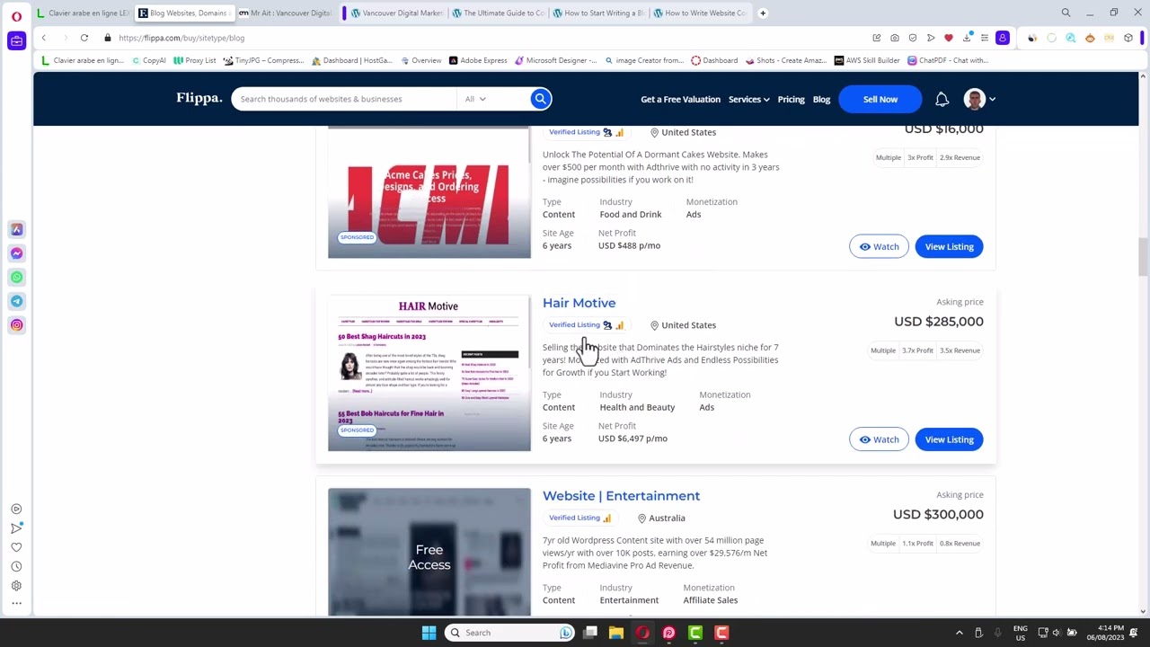
Task: Reload the current page
Action: click(84, 38)
